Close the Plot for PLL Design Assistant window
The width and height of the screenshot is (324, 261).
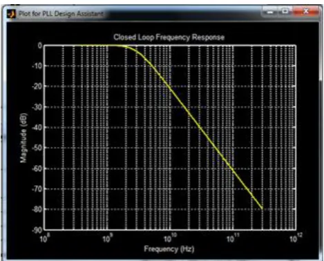pyautogui.click(x=306, y=11)
